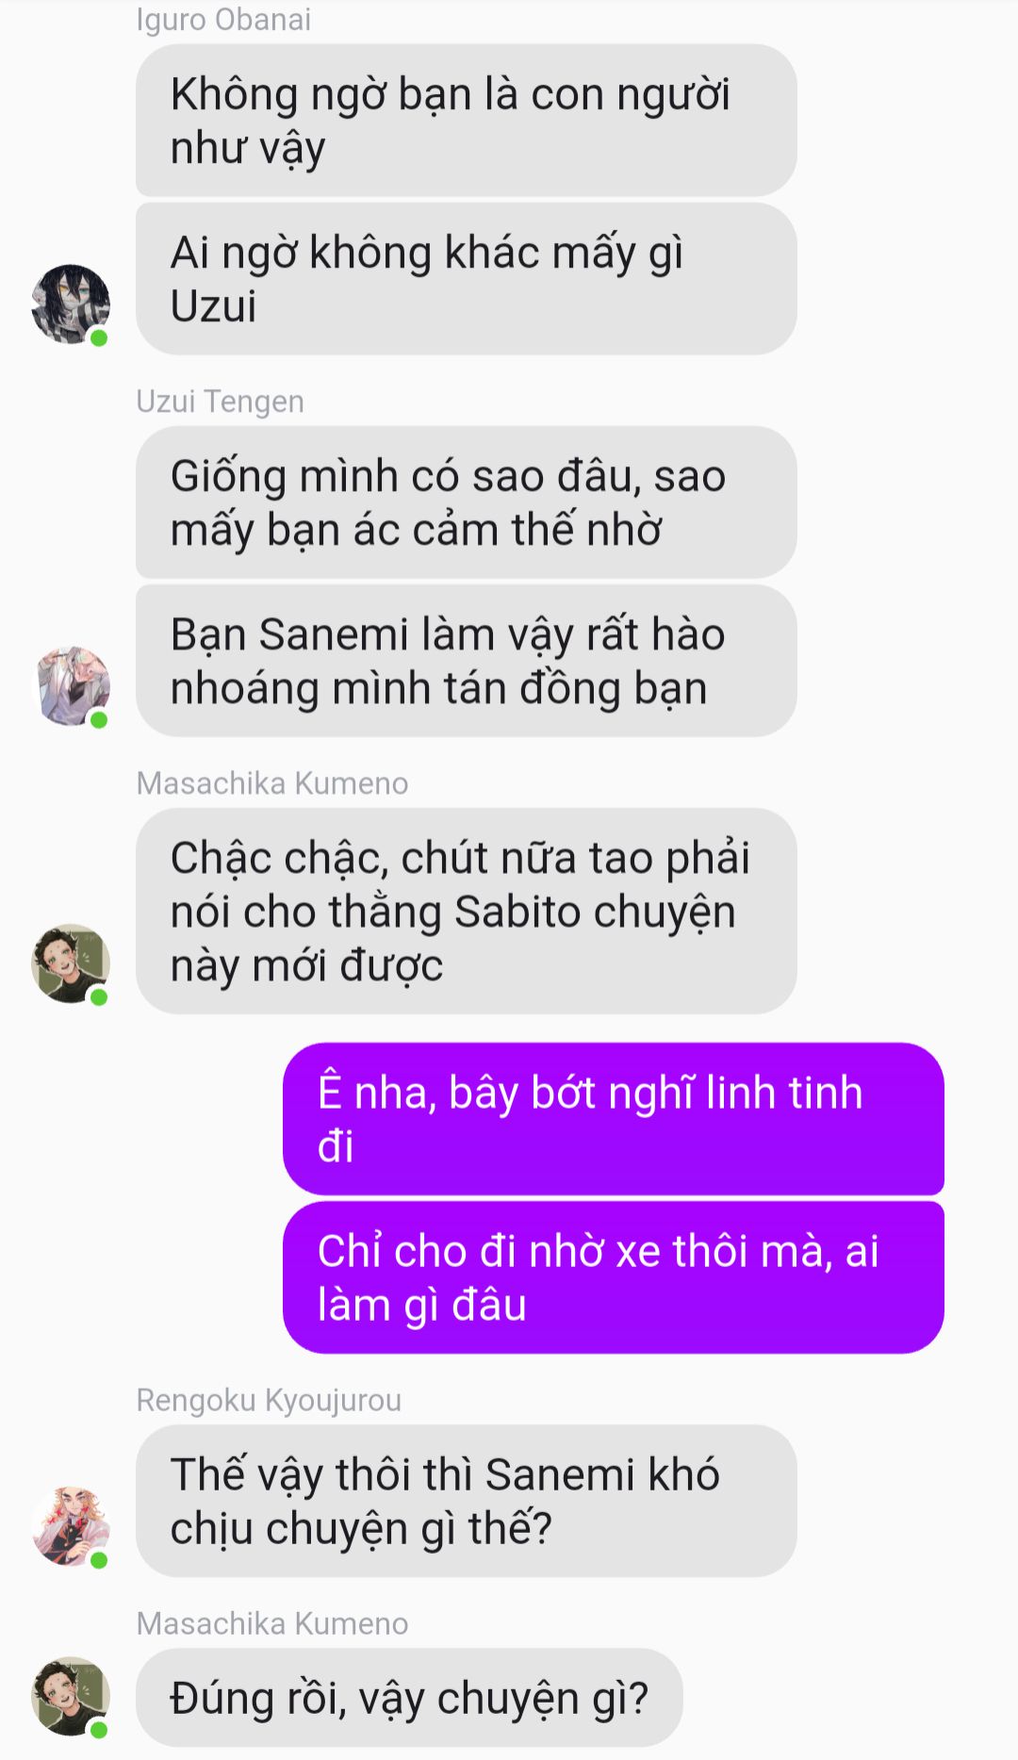
Task: Select message 'Không ngờ bạn là con người như vậy'
Action: coord(466,121)
